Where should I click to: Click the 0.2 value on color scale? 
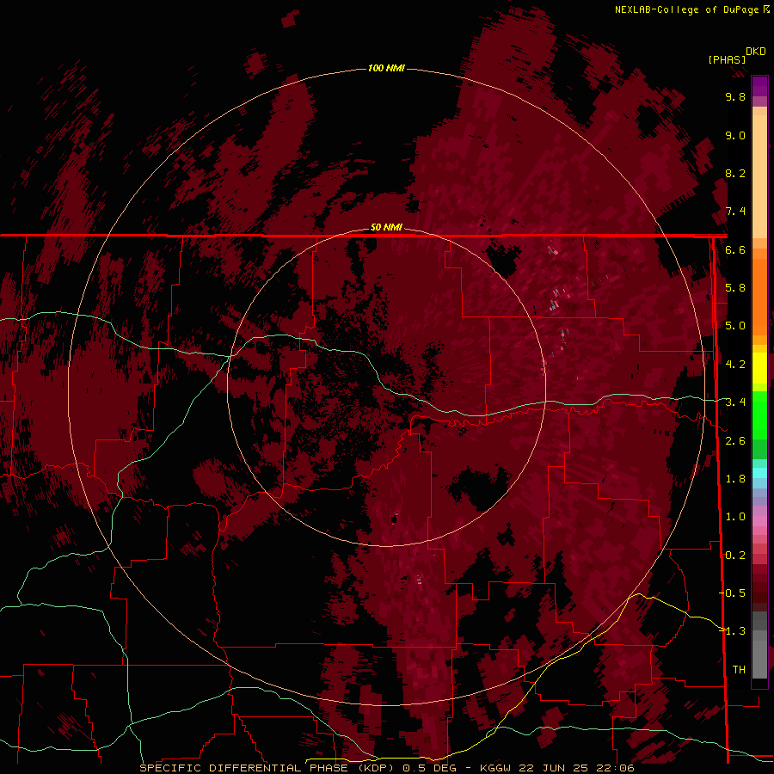point(735,556)
